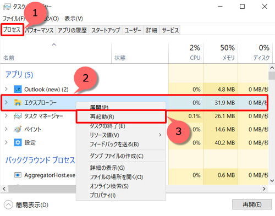Click the vertical scrollbar down arrow
Screen dimensions: 275x216
272,181
